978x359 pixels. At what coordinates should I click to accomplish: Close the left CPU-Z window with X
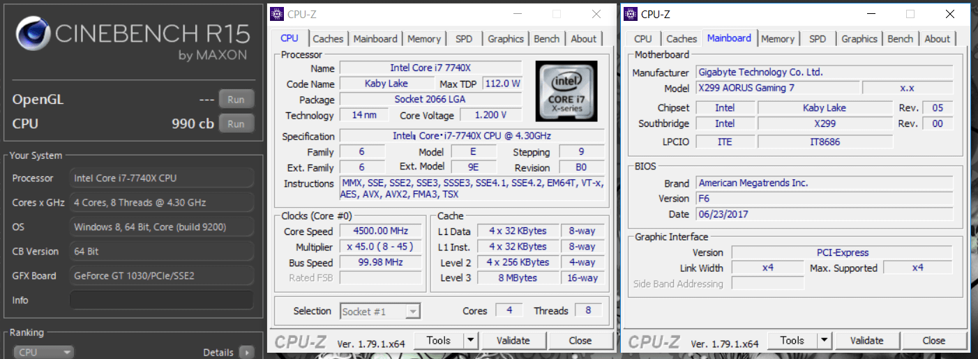[x=596, y=14]
